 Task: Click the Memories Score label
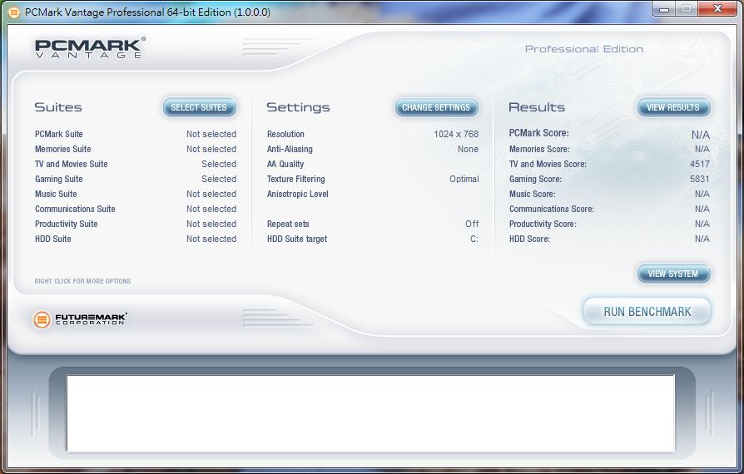[x=539, y=149]
